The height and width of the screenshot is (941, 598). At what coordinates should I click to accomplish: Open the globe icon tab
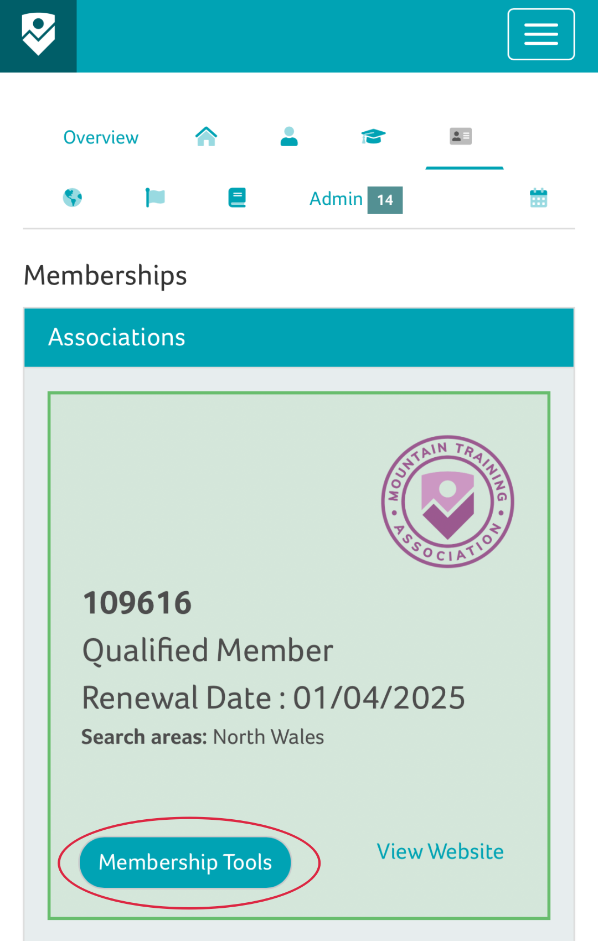click(73, 198)
